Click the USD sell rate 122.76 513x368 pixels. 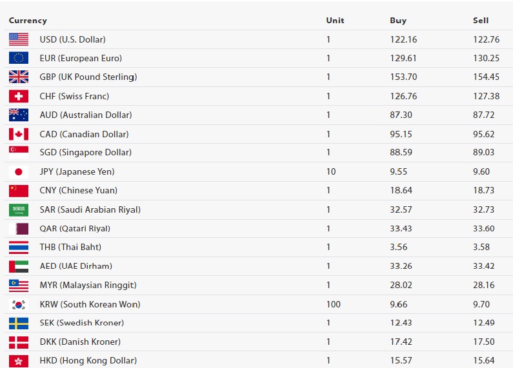tap(486, 39)
